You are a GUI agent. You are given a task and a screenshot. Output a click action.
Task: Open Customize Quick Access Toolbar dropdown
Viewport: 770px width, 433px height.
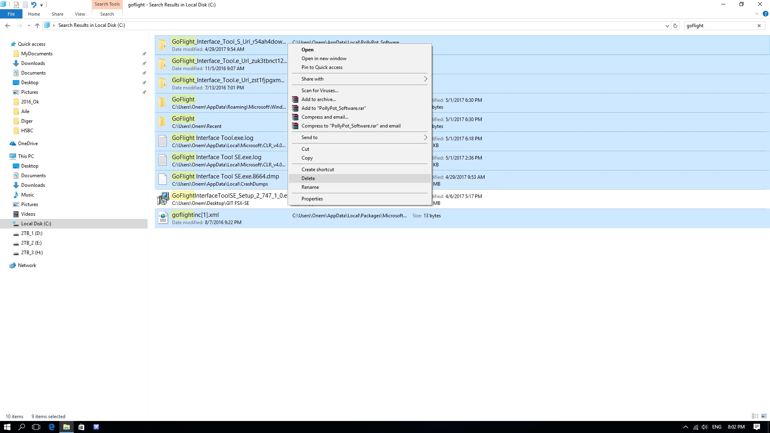[41, 5]
